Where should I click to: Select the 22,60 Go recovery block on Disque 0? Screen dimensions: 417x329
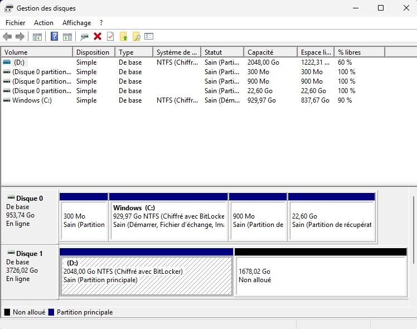332,217
